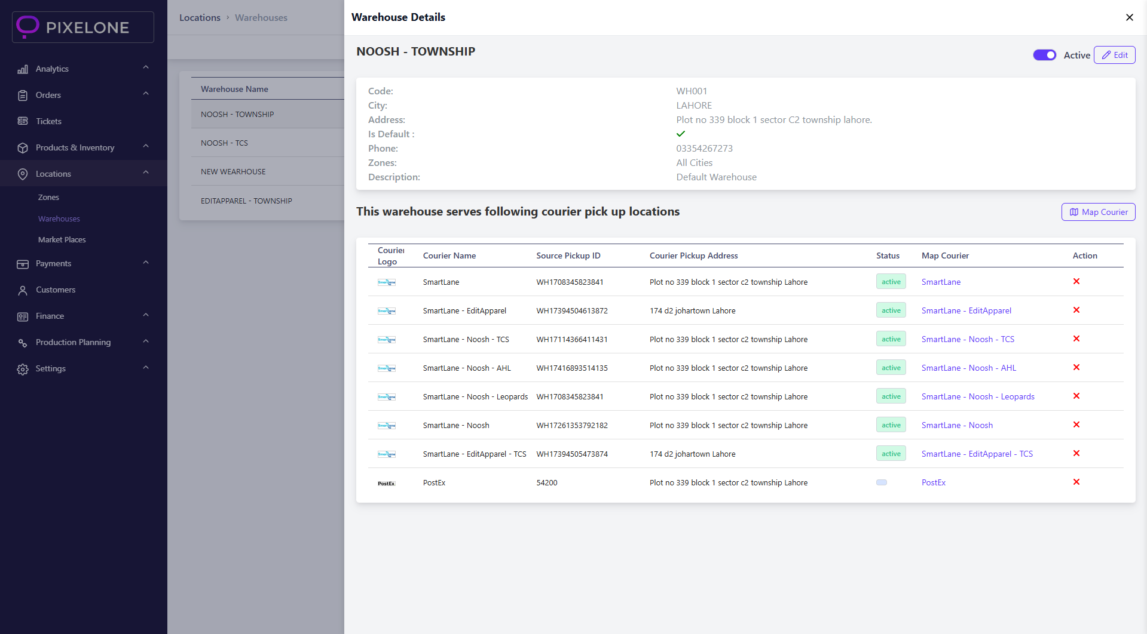
Task: Select the Warehouses submenu item
Action: tap(59, 218)
